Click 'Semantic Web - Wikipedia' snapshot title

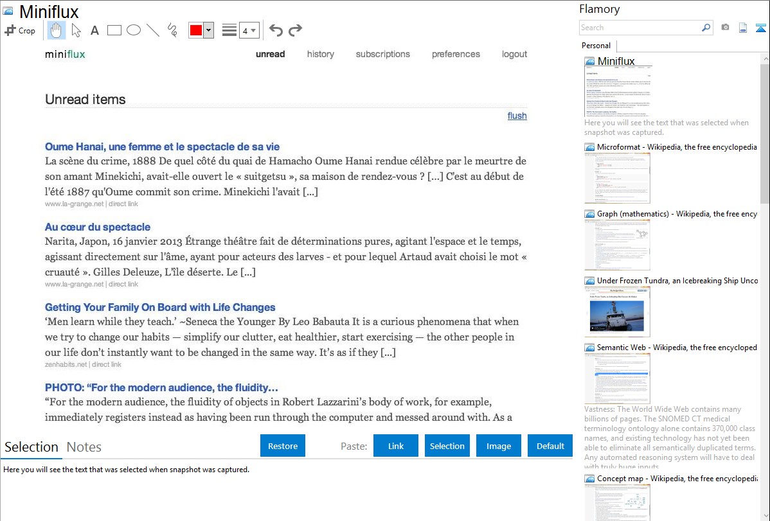[x=677, y=348]
